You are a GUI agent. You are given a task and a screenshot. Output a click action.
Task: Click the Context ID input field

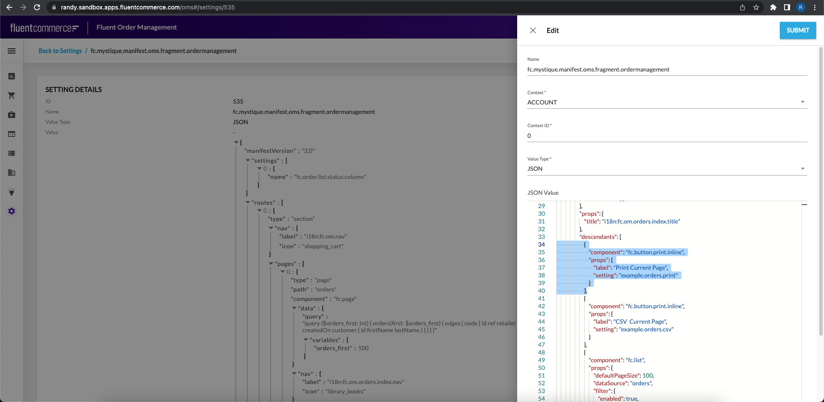pos(667,136)
